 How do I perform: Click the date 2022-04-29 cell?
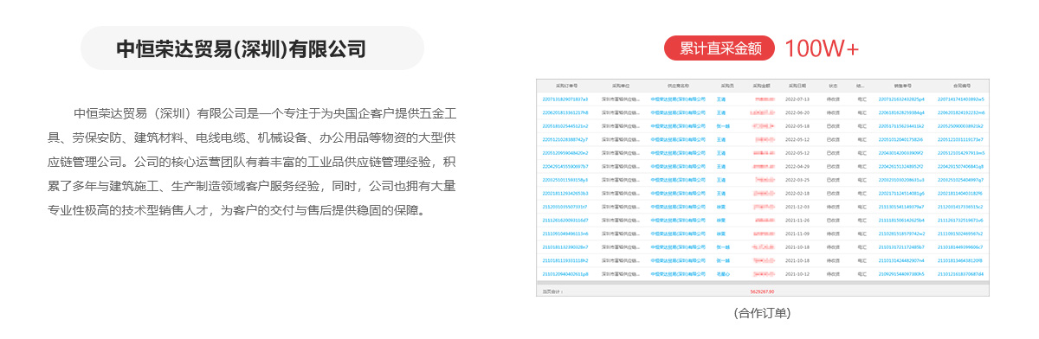coord(797,166)
